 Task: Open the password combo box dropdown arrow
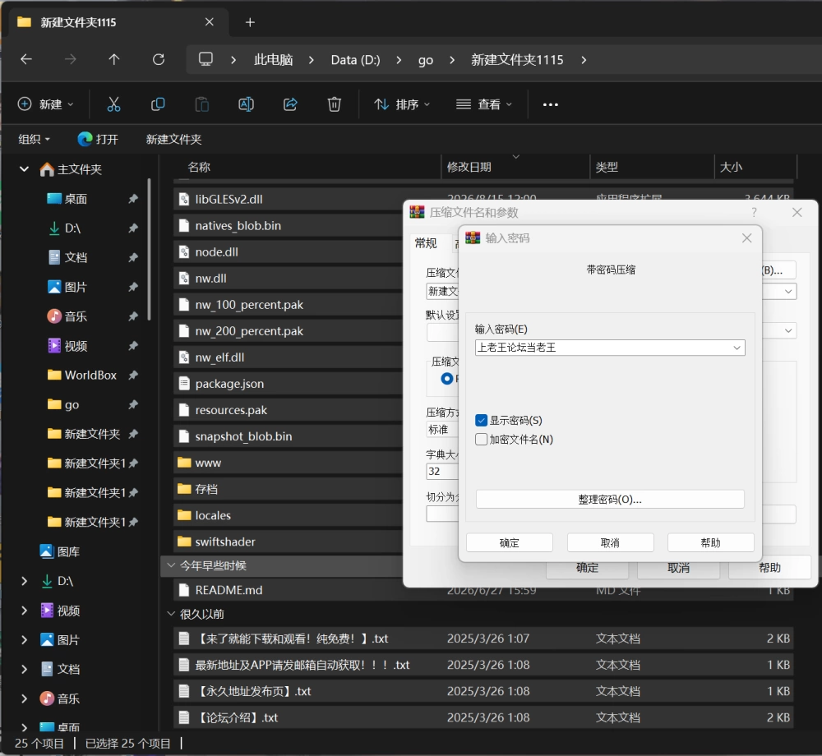[737, 348]
